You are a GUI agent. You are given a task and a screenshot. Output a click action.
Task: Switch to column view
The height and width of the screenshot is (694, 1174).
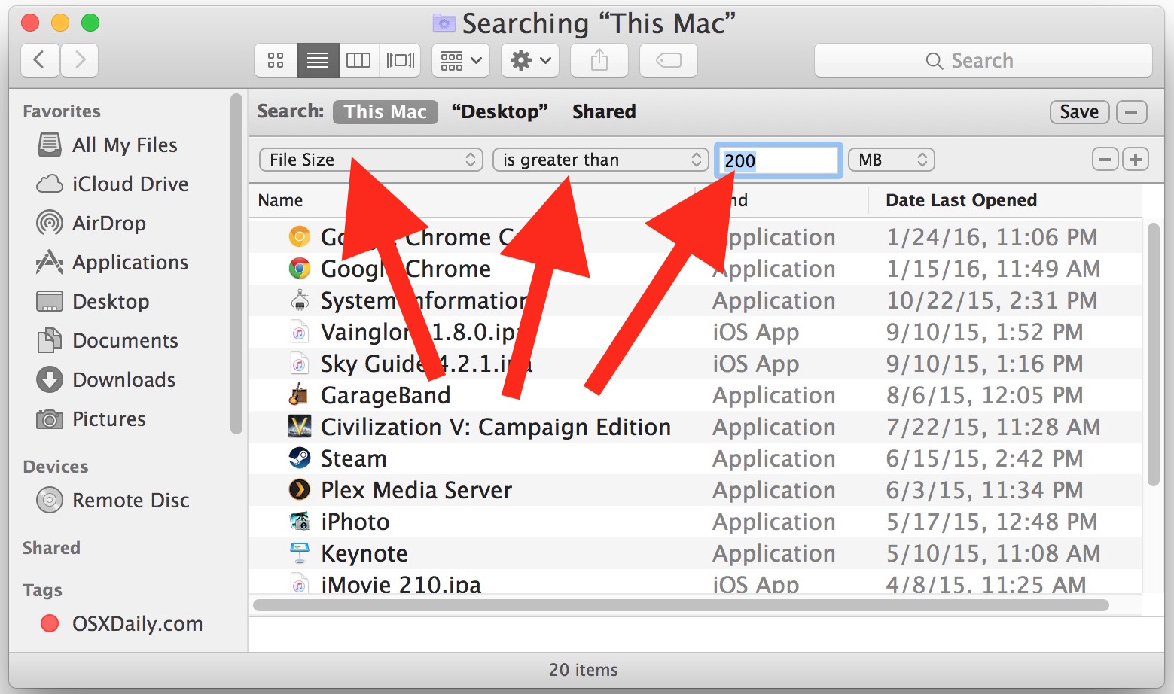tap(358, 60)
